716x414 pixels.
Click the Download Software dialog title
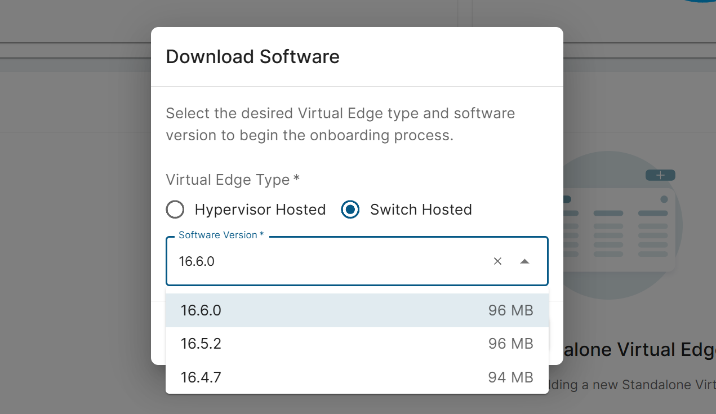pos(252,57)
